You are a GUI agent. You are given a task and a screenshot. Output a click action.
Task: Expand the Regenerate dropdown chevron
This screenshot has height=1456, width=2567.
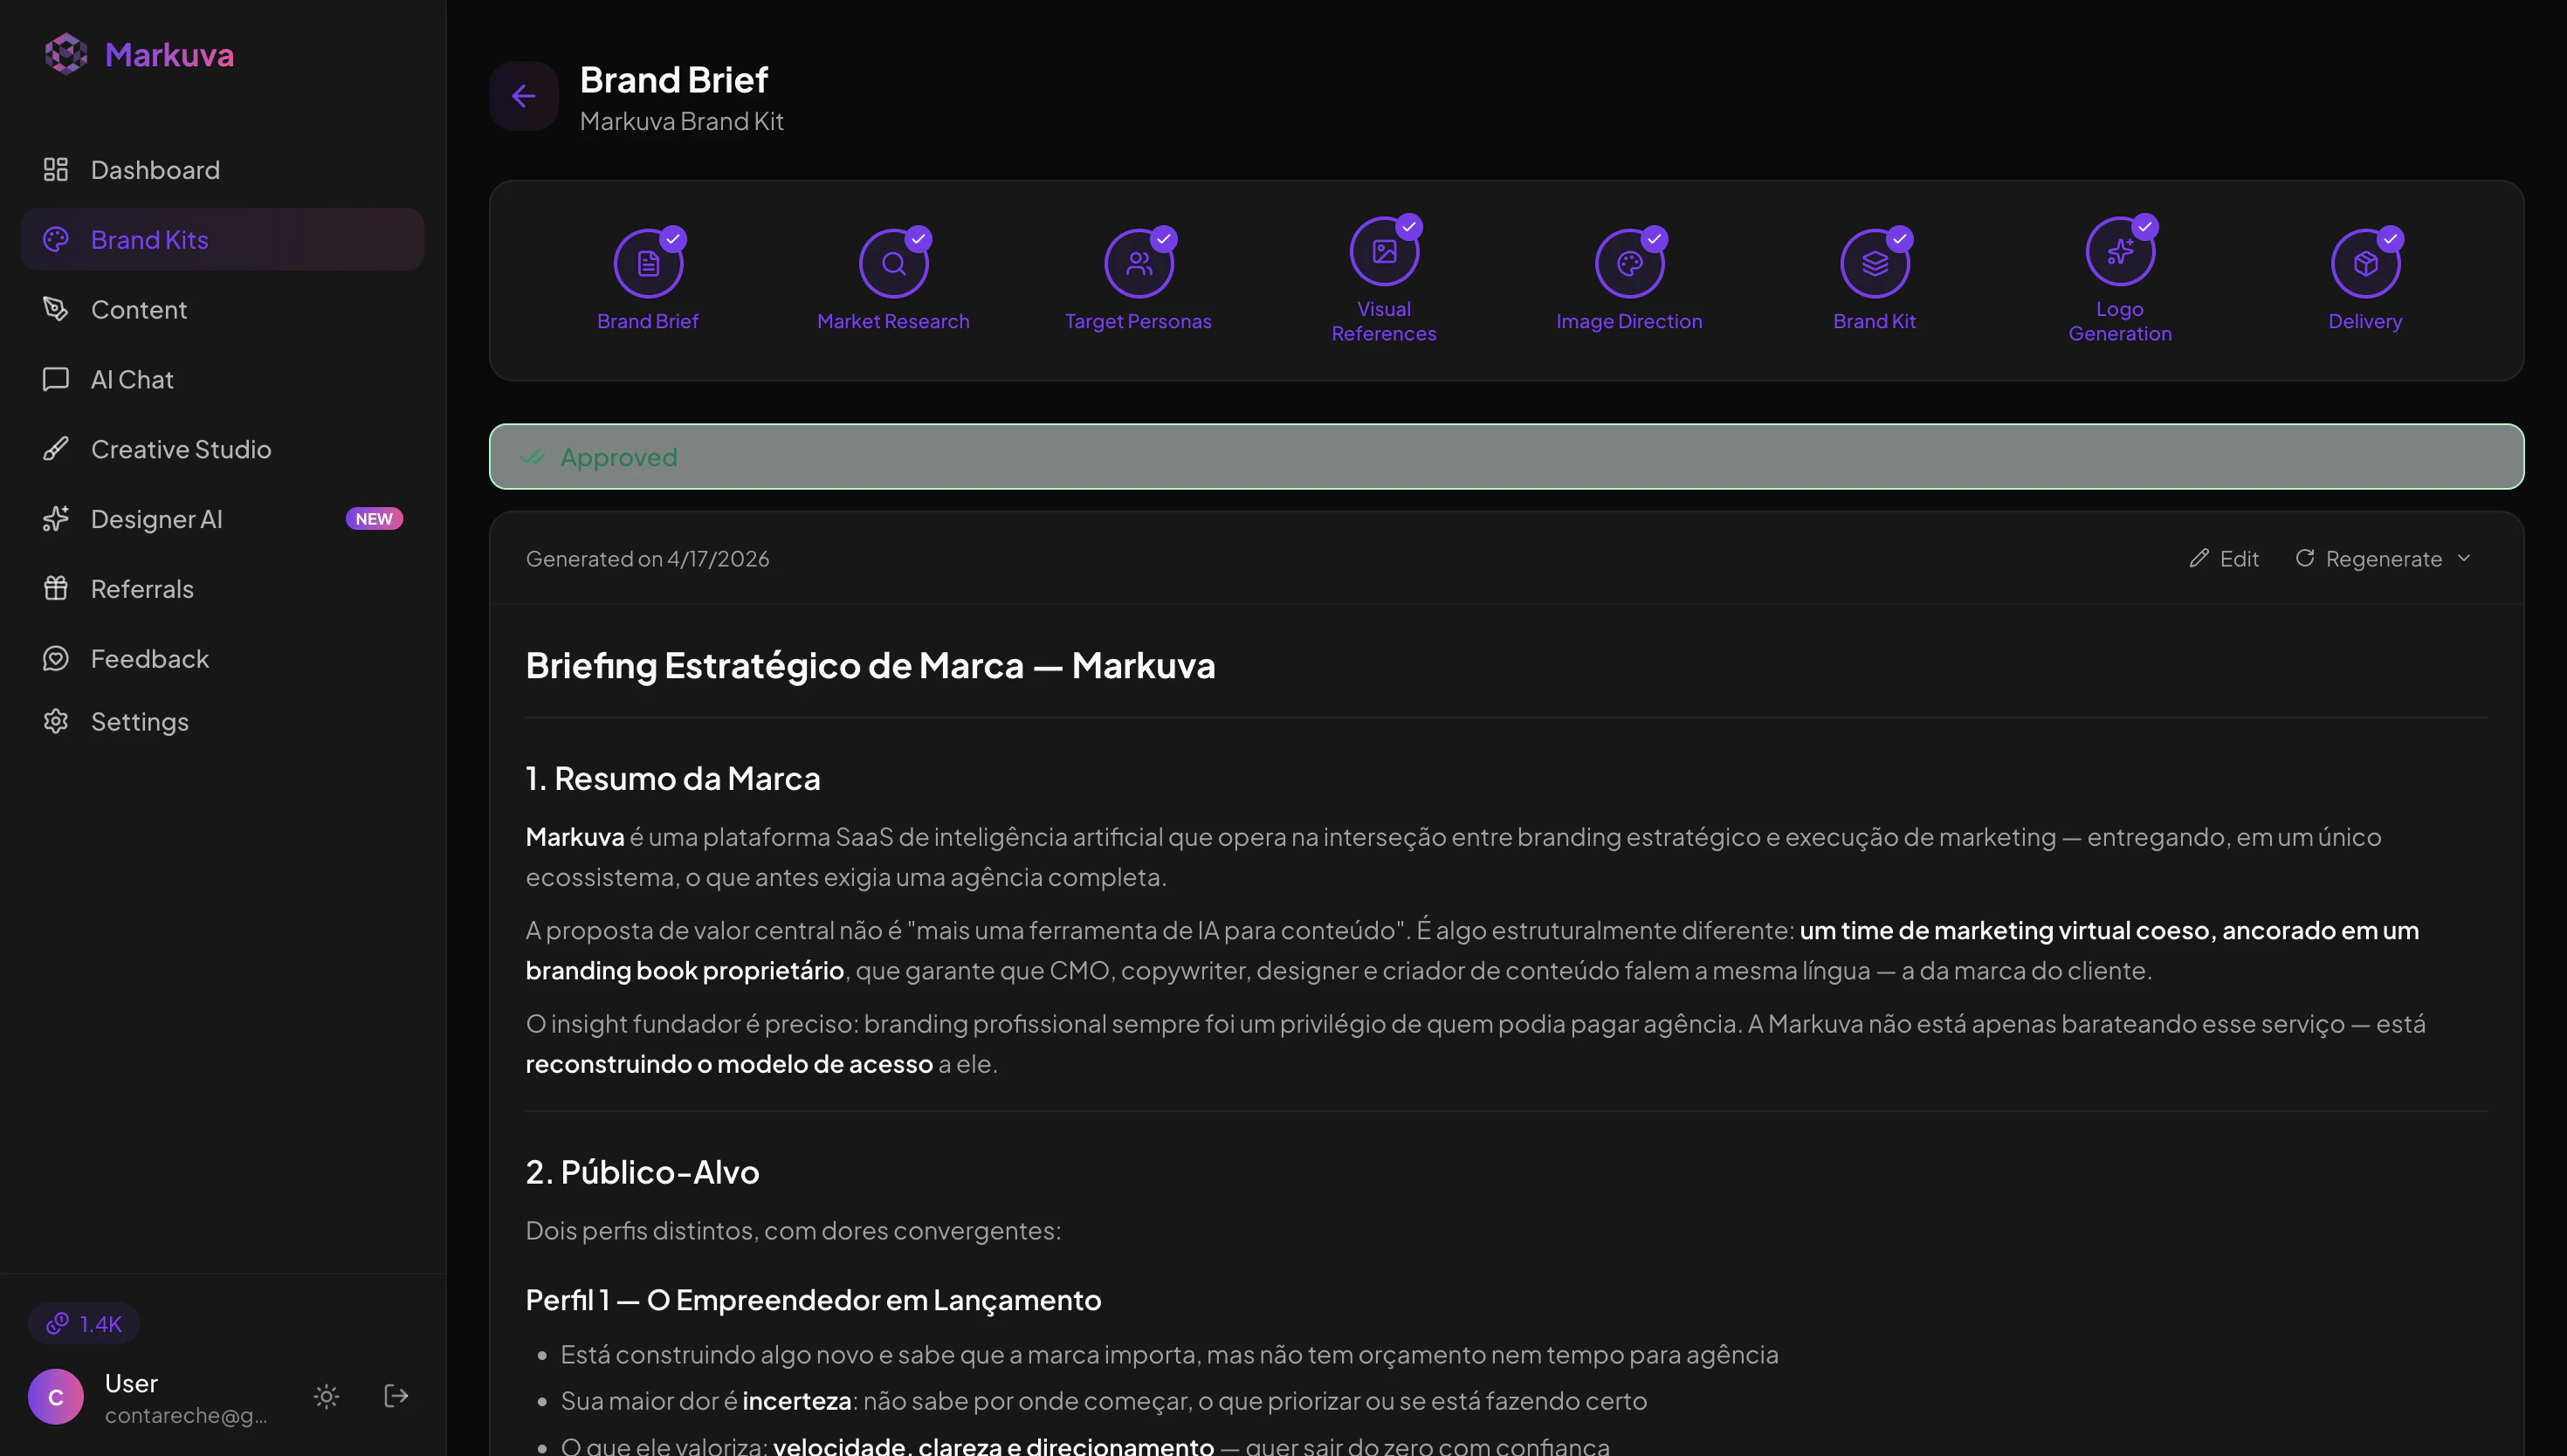coord(2464,558)
